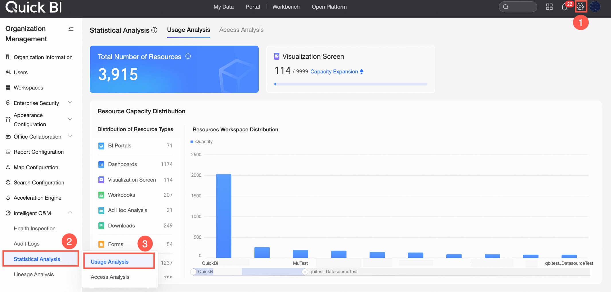The width and height of the screenshot is (611, 292).
Task: Open Workbench in top navigation
Action: 286,7
